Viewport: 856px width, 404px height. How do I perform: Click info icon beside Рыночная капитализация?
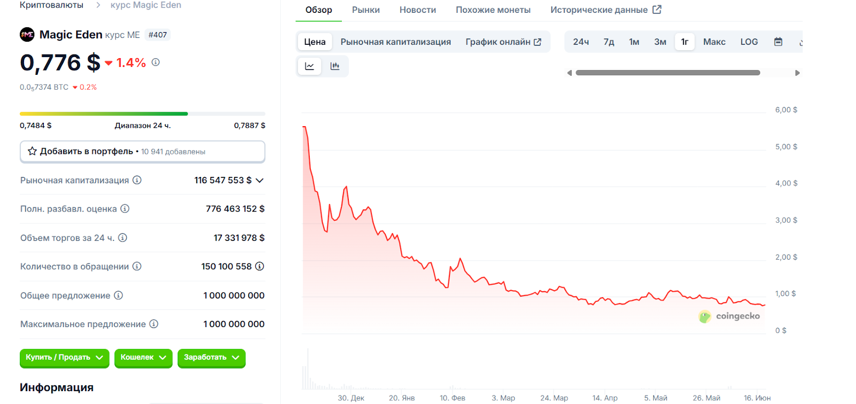coord(137,180)
